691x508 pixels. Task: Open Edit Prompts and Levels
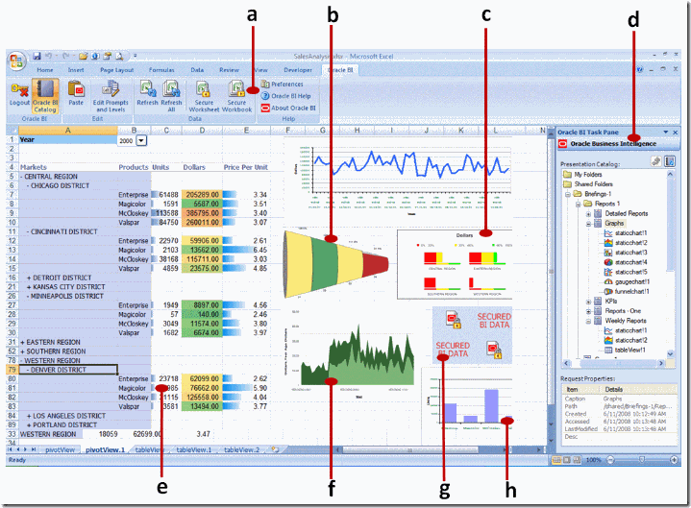point(111,96)
